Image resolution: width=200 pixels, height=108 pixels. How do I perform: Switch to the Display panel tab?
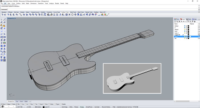pos(189,19)
